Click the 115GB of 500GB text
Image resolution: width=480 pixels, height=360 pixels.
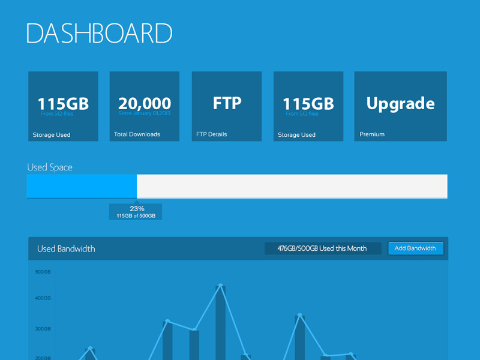point(136,215)
